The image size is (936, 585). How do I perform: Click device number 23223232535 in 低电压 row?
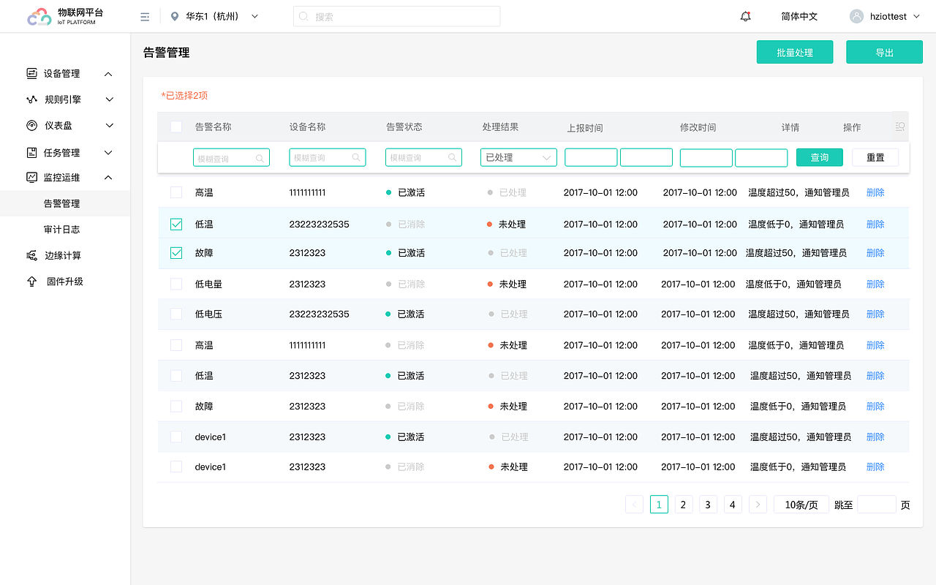pyautogui.click(x=319, y=314)
